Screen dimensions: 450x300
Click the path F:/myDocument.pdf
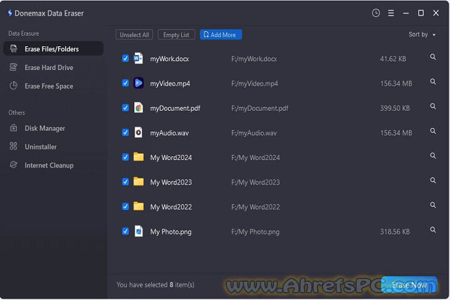(x=260, y=108)
